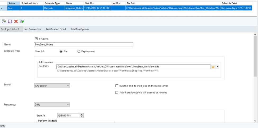258x128 pixels.
Task: Delete the job using the red X icon
Action: 16,21
